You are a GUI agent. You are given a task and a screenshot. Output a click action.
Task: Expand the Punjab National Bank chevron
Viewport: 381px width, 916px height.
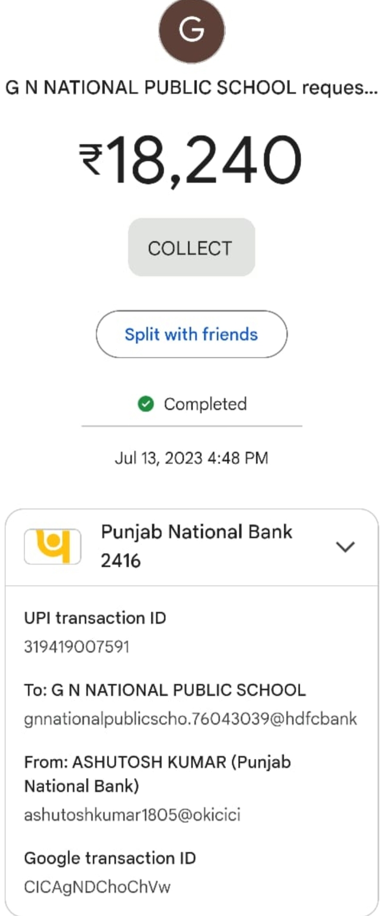pos(345,547)
